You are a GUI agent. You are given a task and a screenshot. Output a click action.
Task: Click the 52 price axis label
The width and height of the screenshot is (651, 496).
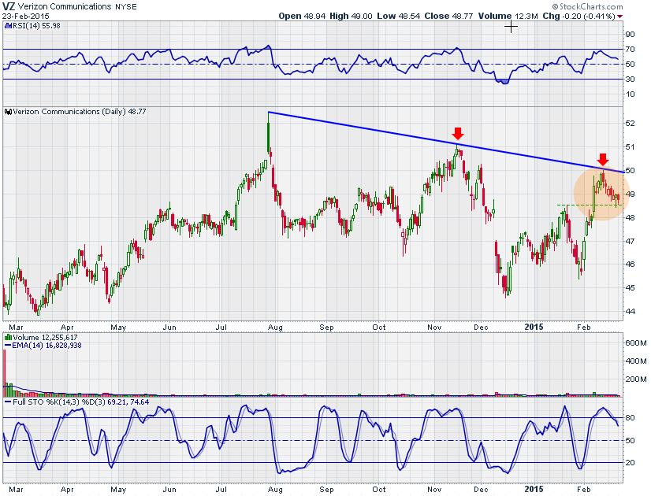(631, 123)
